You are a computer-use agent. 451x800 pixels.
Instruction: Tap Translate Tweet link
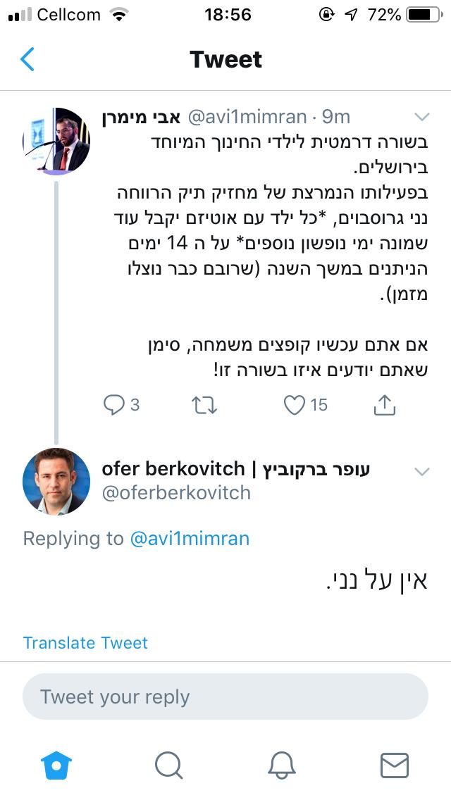tap(85, 643)
